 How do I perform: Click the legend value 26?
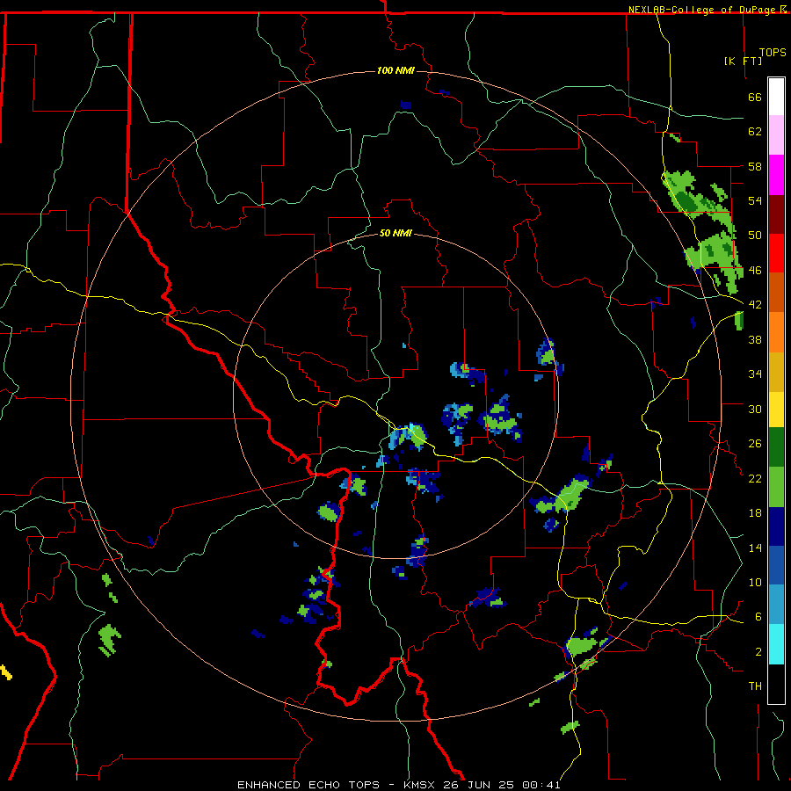(x=755, y=444)
